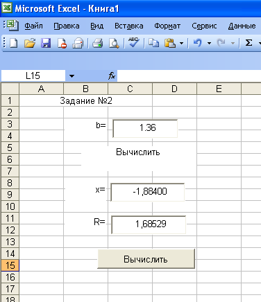Click the R= field showing 1,68529
Image resolution: width=261 pixels, height=302 pixels.
tap(149, 224)
